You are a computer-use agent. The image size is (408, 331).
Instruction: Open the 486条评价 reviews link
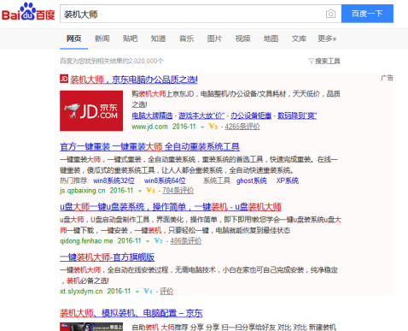186,240
